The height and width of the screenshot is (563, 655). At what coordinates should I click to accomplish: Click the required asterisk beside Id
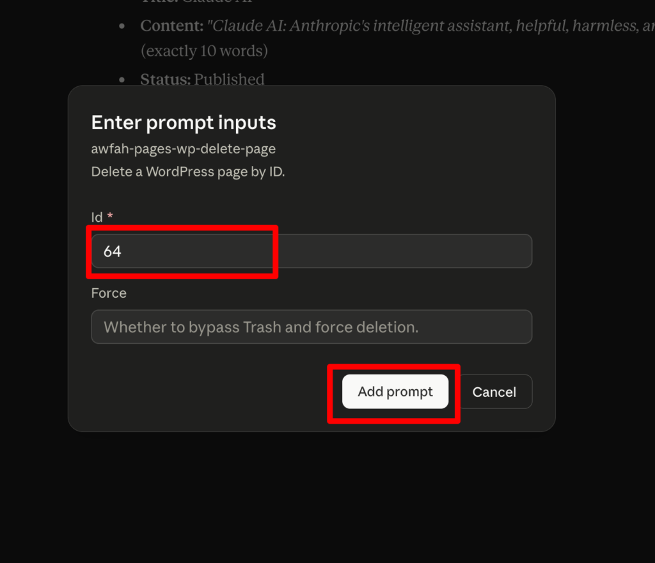(110, 215)
